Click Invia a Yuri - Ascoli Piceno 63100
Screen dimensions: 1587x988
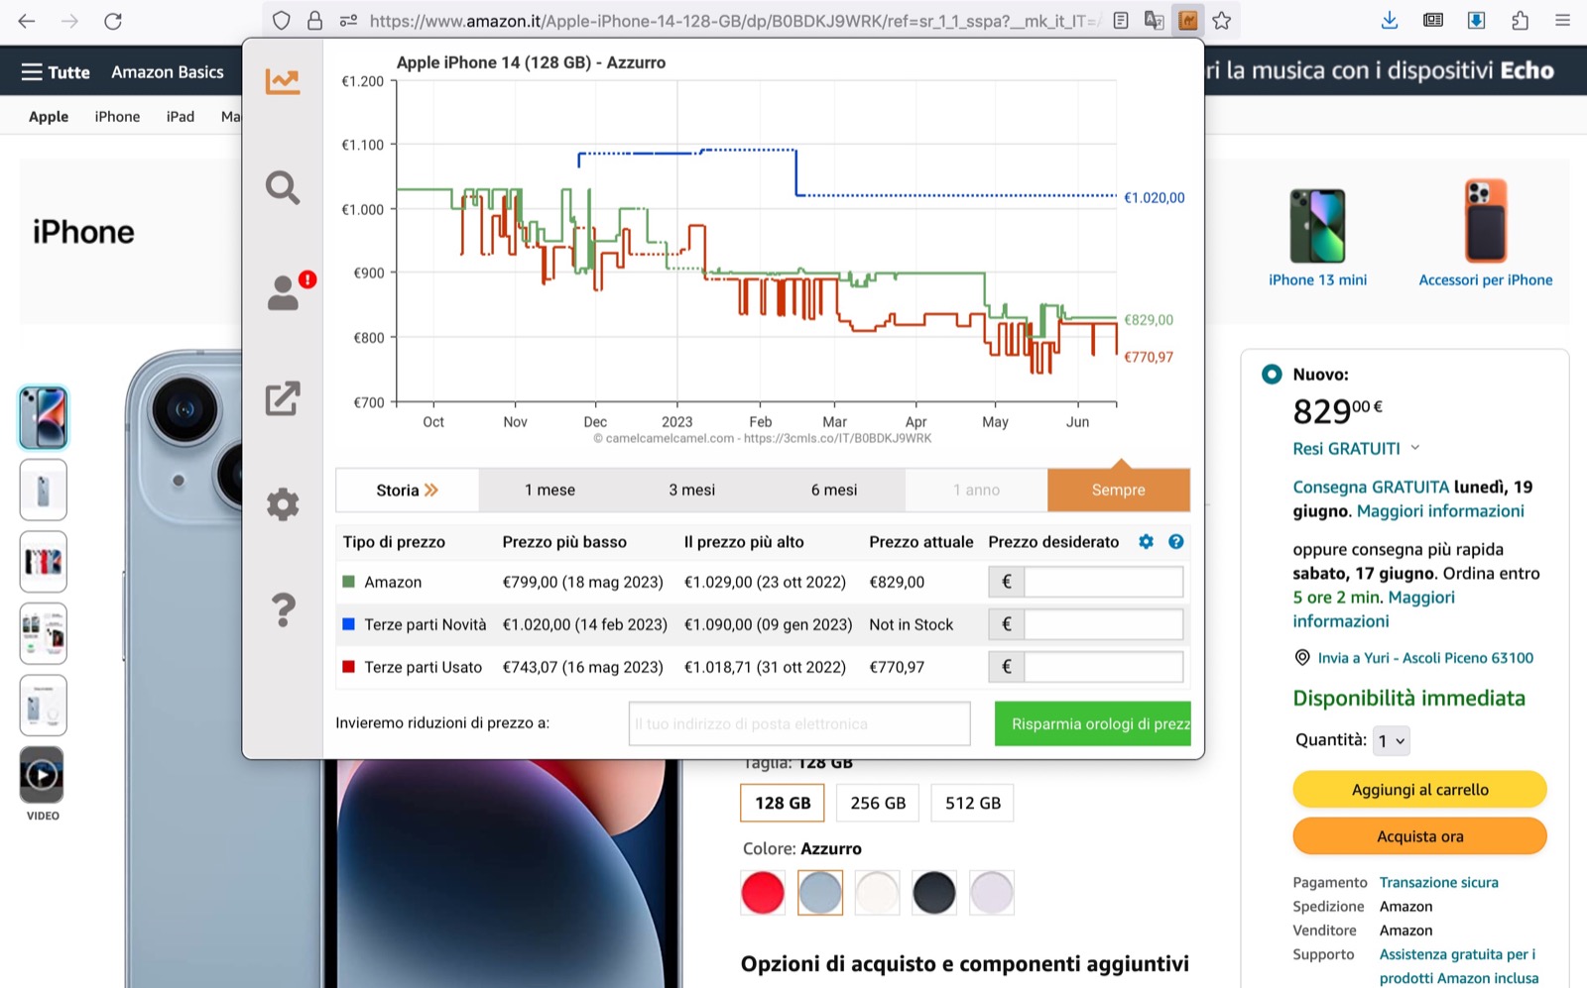(1425, 658)
